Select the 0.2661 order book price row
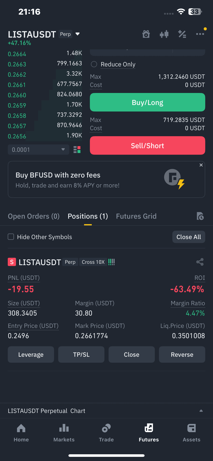 pyautogui.click(x=45, y=85)
